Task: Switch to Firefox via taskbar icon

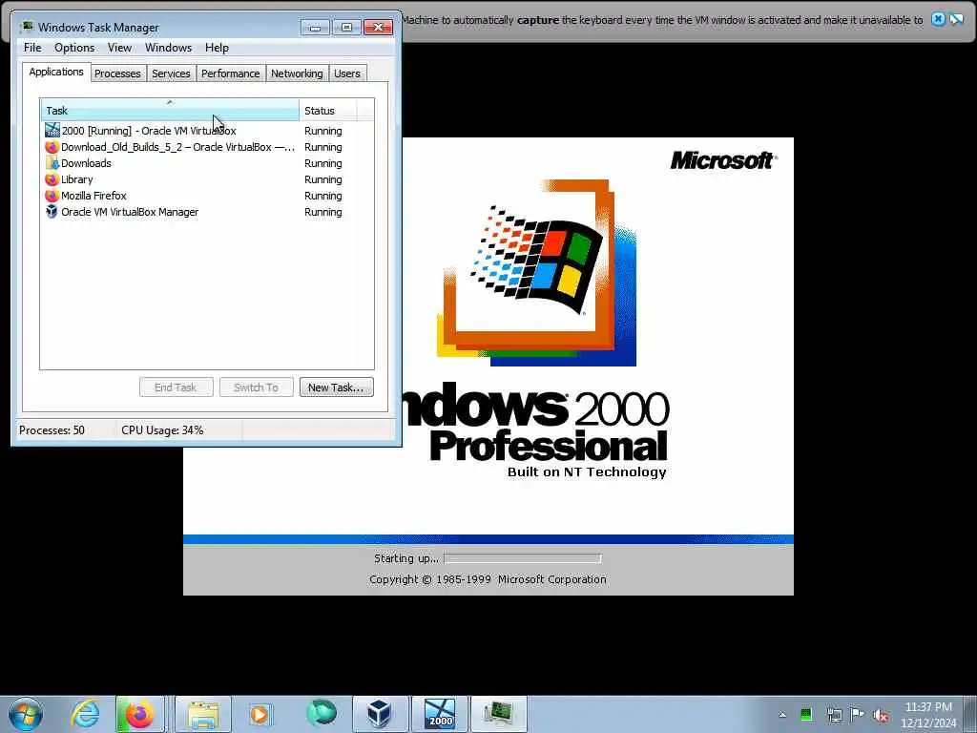Action: tap(140, 714)
